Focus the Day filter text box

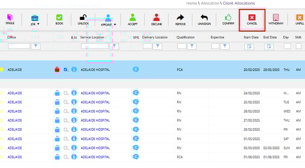[287, 46]
